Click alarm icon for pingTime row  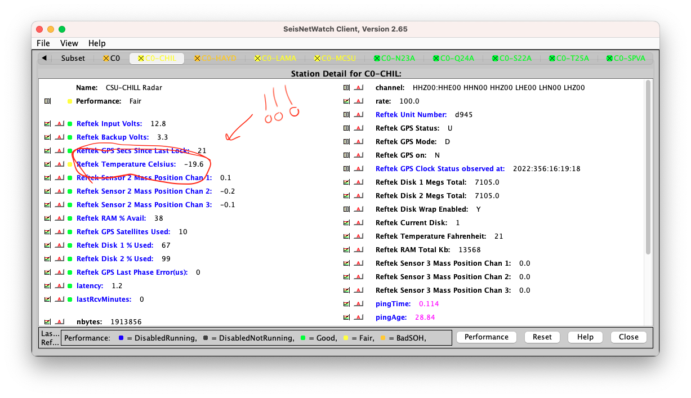tap(358, 304)
